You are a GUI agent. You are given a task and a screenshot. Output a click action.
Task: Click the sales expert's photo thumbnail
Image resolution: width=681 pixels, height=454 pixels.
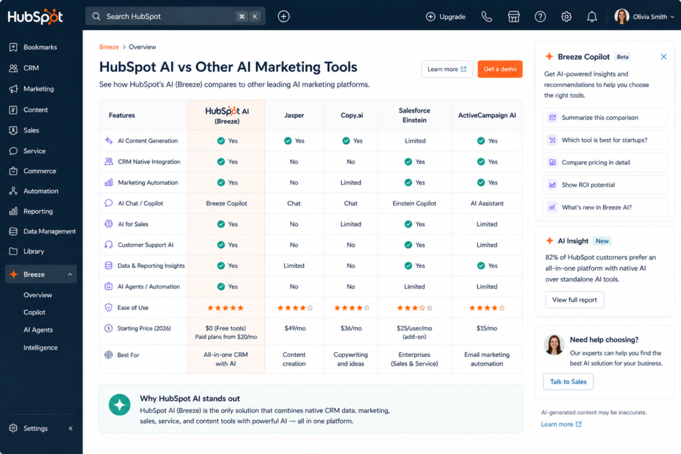[x=554, y=344]
